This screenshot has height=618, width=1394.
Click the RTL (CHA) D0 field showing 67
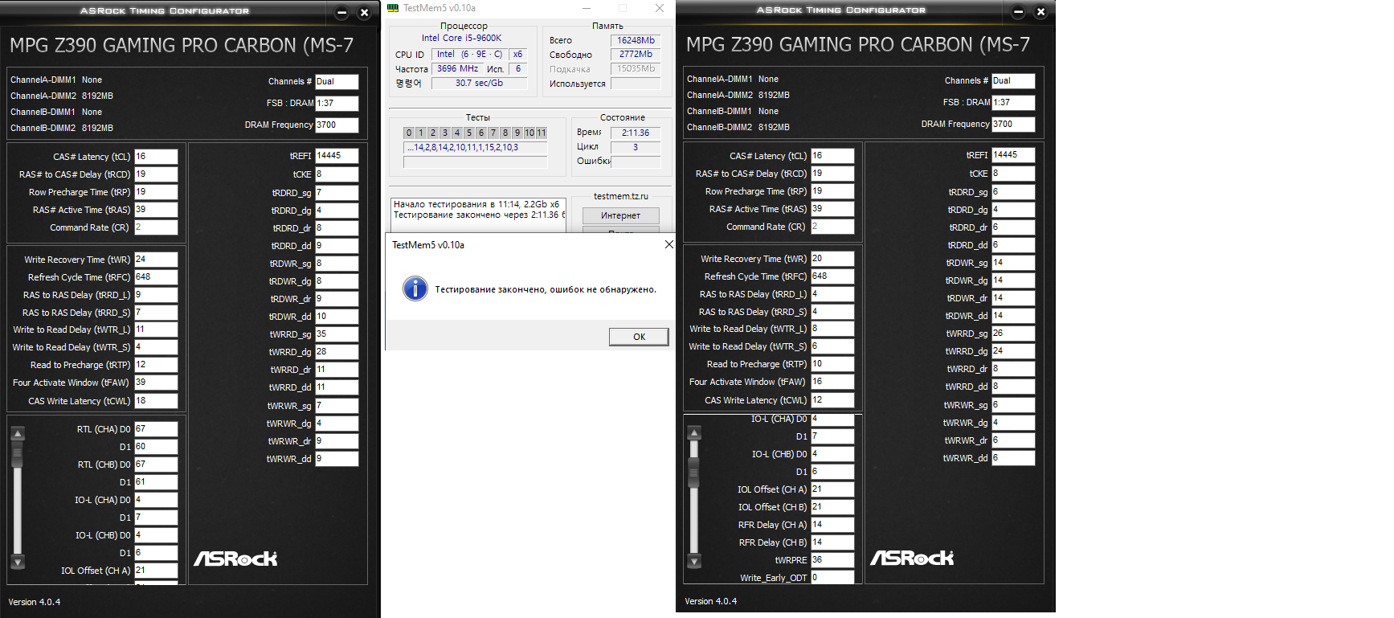(x=156, y=429)
